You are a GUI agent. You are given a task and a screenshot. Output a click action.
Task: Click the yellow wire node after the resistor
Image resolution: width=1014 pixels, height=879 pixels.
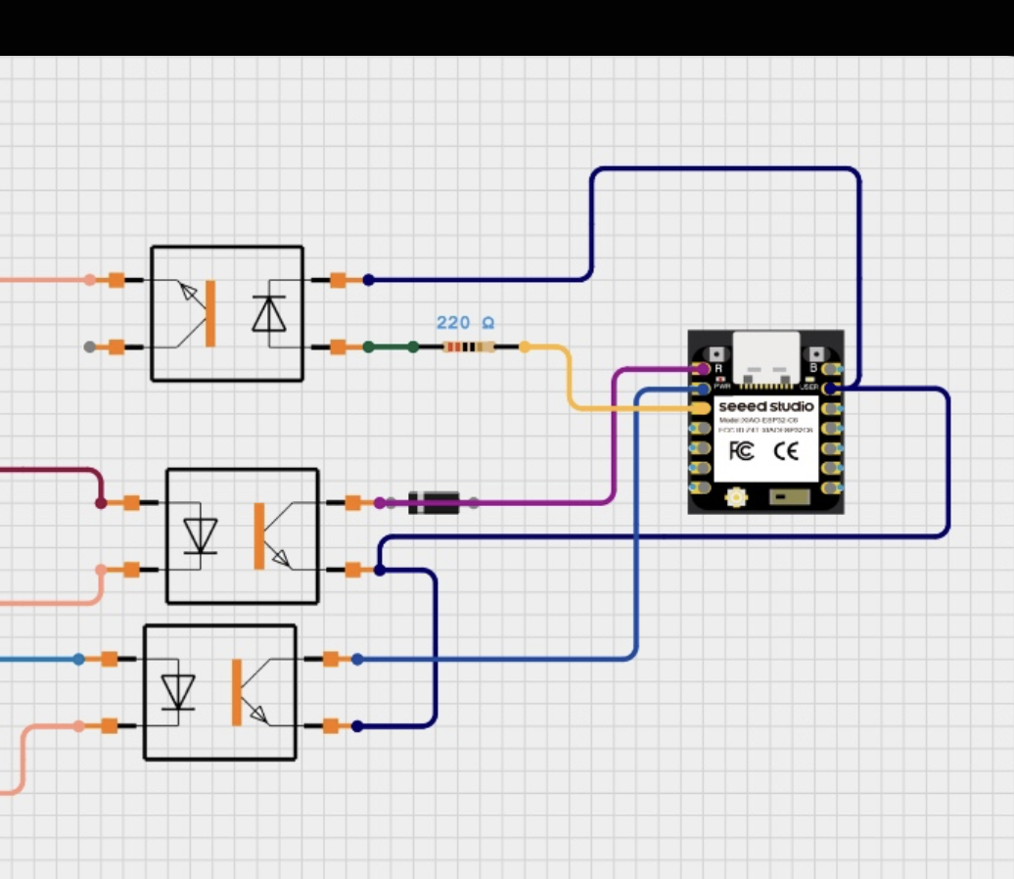pos(525,347)
